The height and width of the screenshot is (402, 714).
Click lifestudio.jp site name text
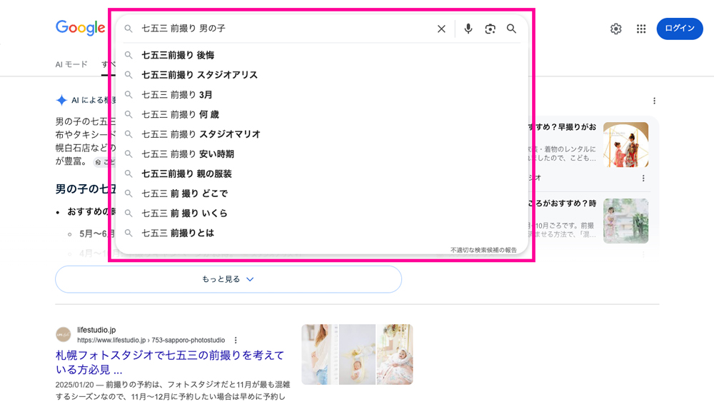click(96, 330)
